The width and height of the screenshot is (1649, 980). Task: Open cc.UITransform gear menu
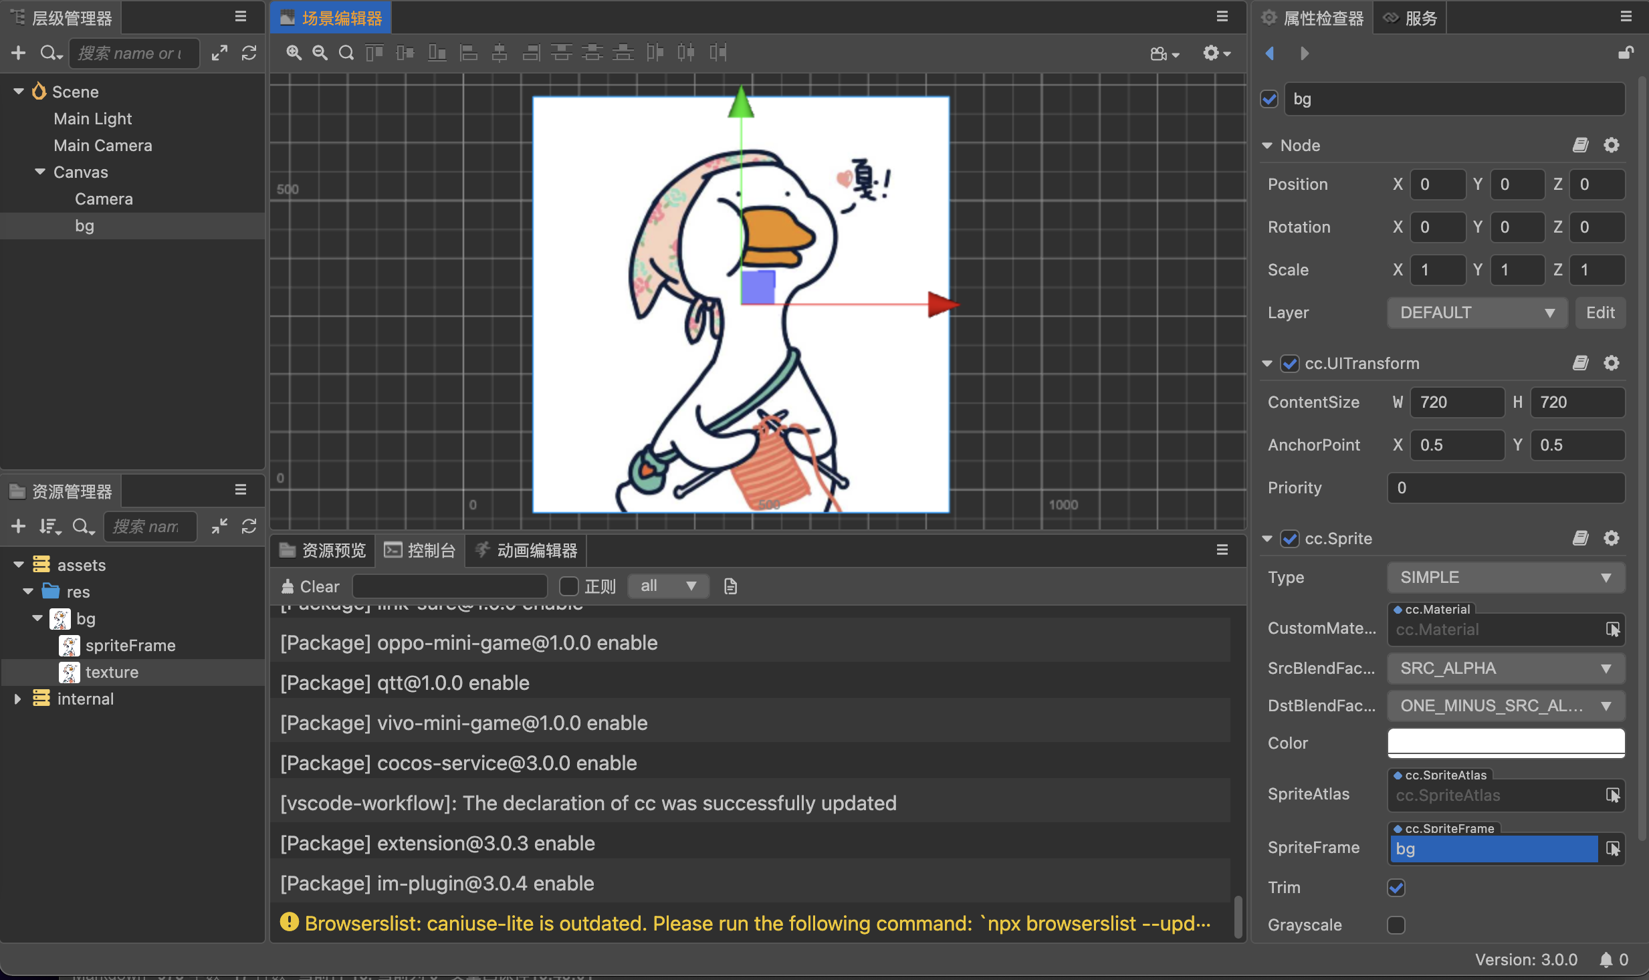[x=1612, y=363]
